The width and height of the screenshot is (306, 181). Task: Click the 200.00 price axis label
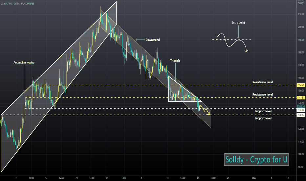point(301,27)
